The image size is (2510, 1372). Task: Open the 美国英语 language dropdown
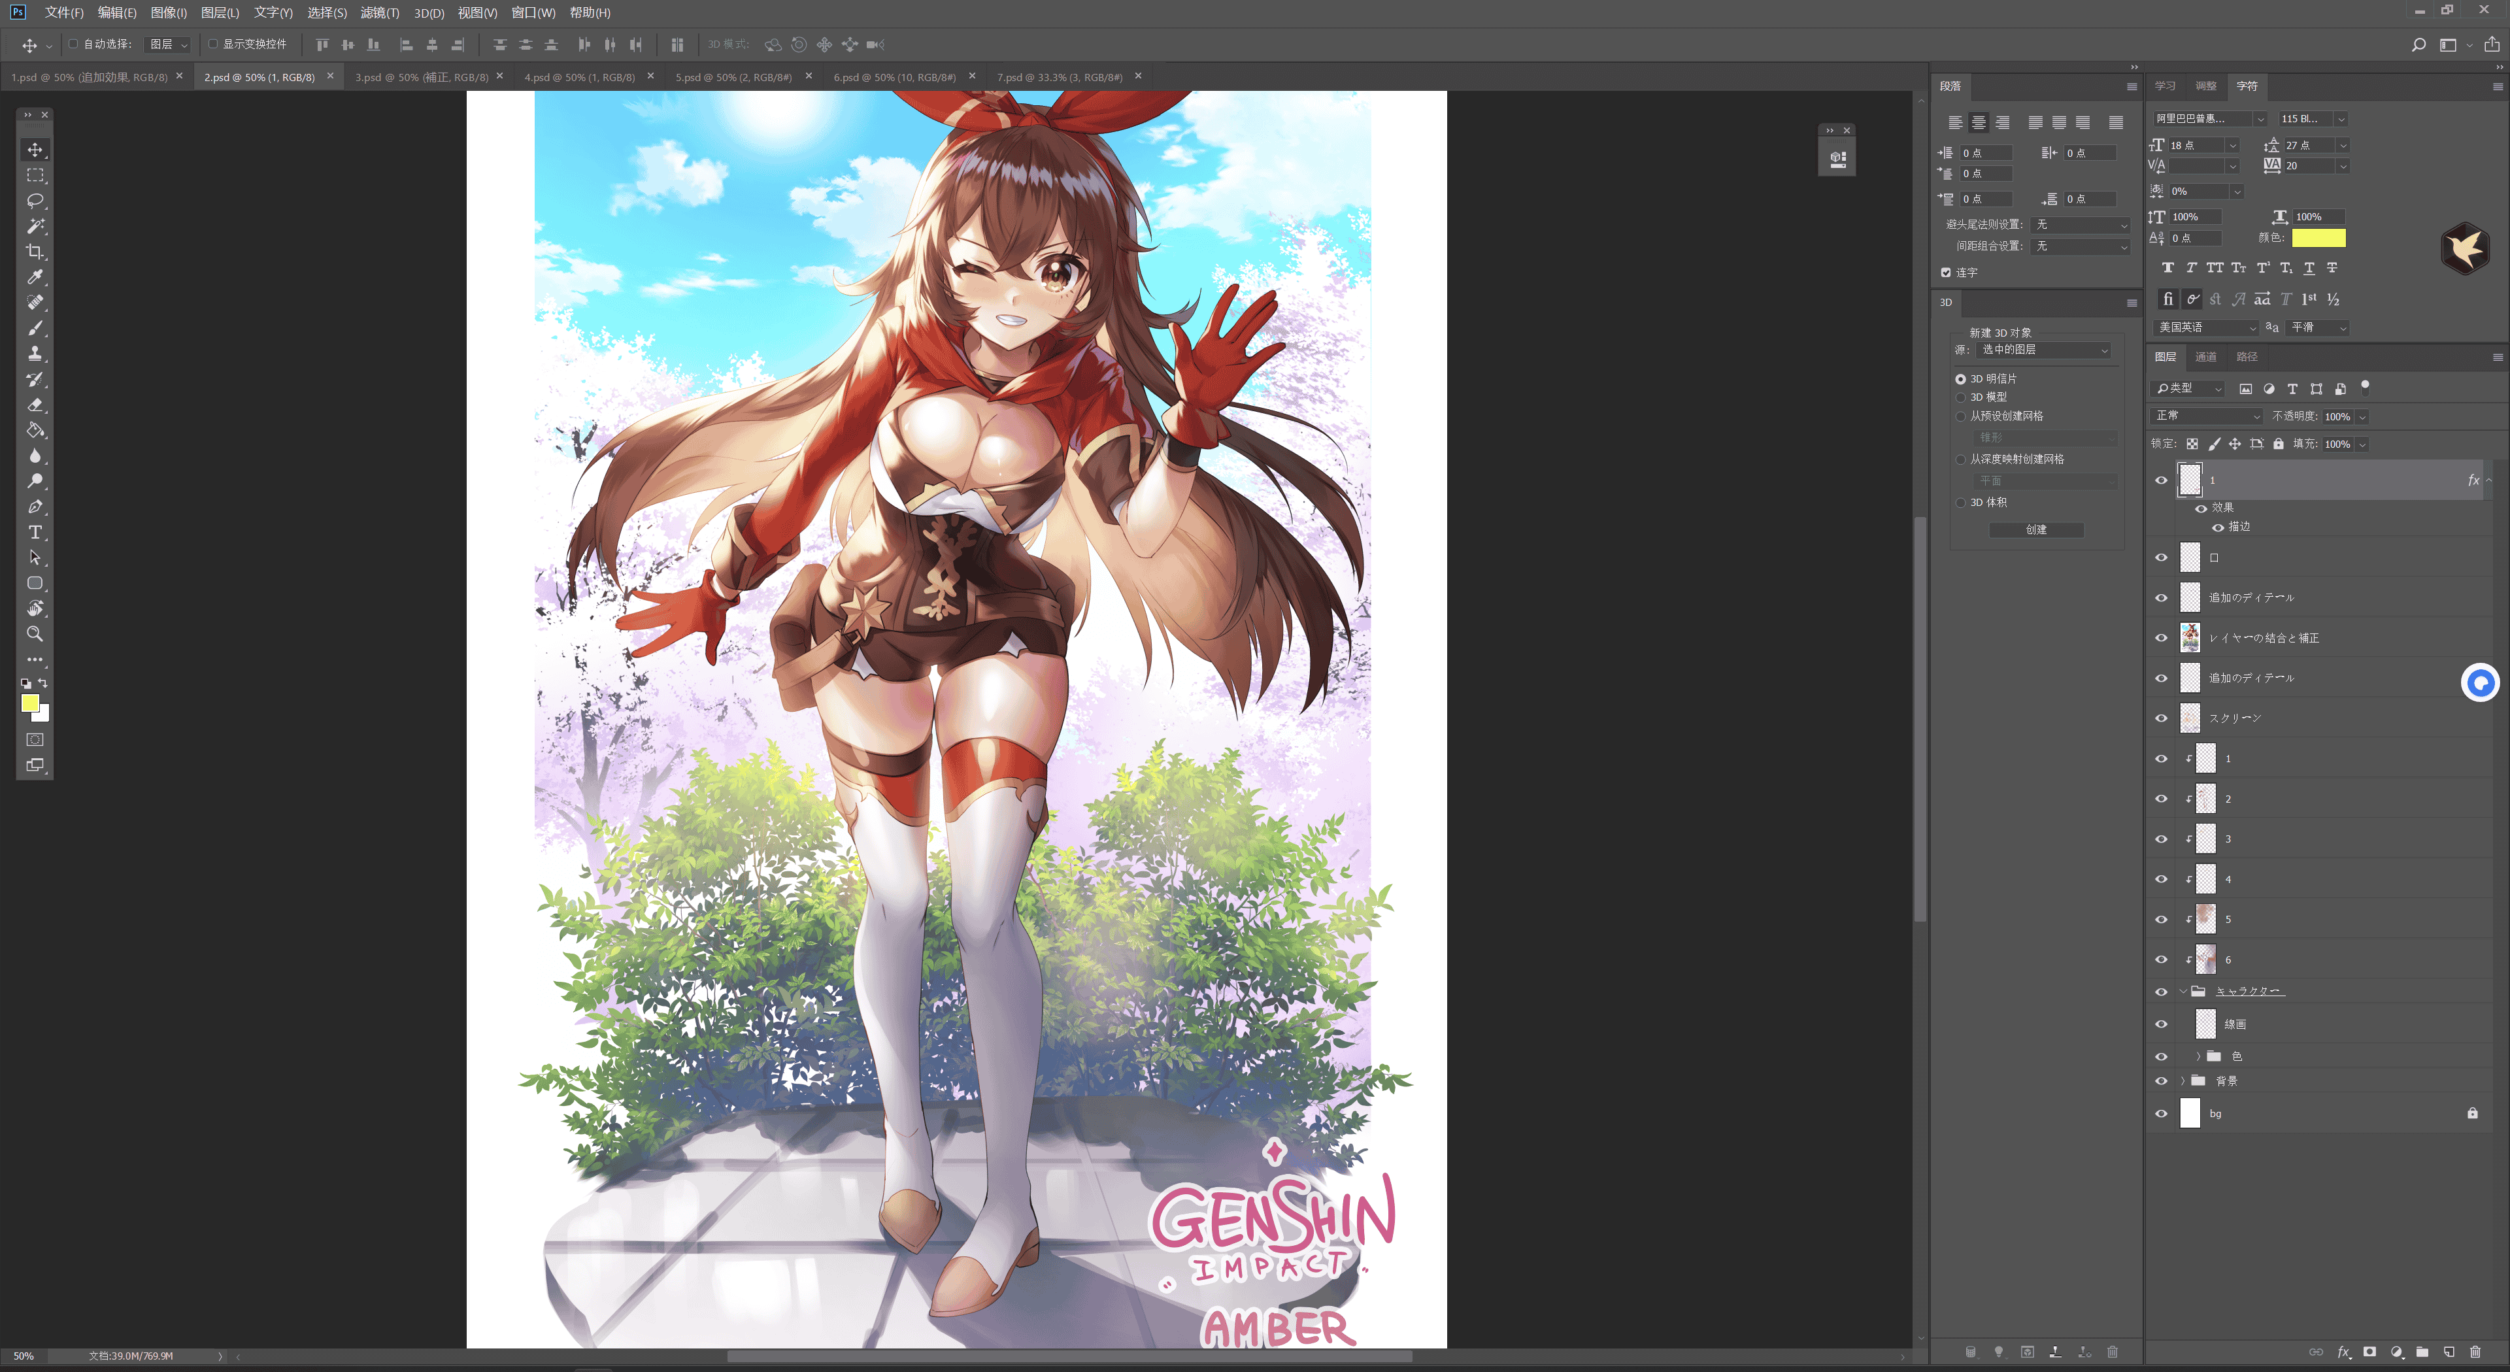pyautogui.click(x=2206, y=327)
